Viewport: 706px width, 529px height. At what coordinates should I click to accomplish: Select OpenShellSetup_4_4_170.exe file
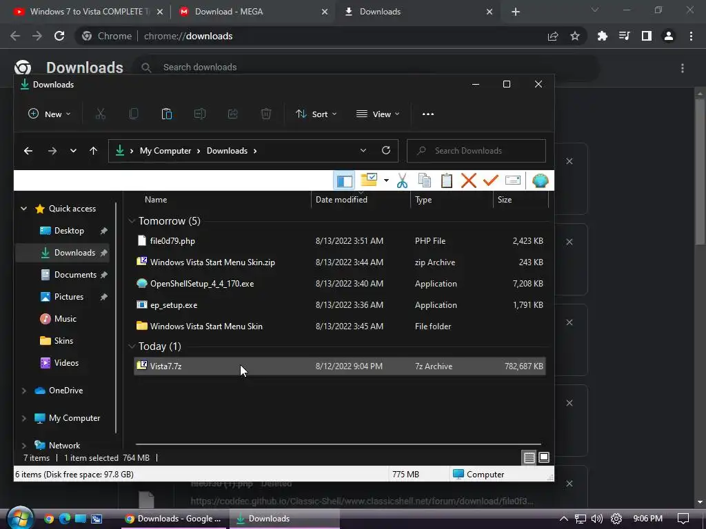coord(340,284)
